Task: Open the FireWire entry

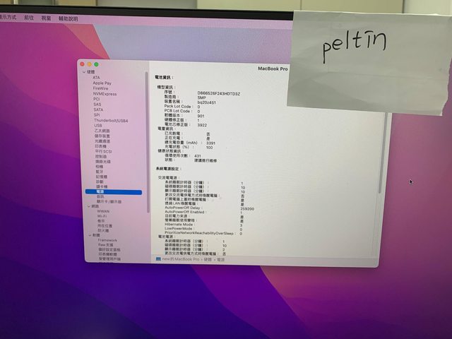Action: (x=100, y=88)
